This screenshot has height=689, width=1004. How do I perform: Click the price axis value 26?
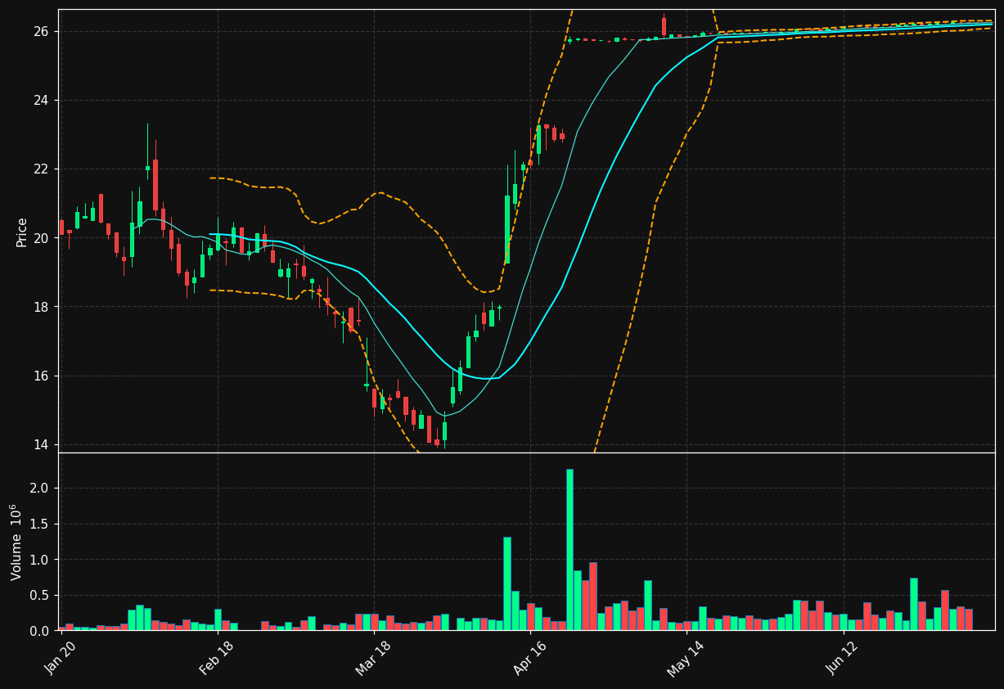(x=41, y=31)
